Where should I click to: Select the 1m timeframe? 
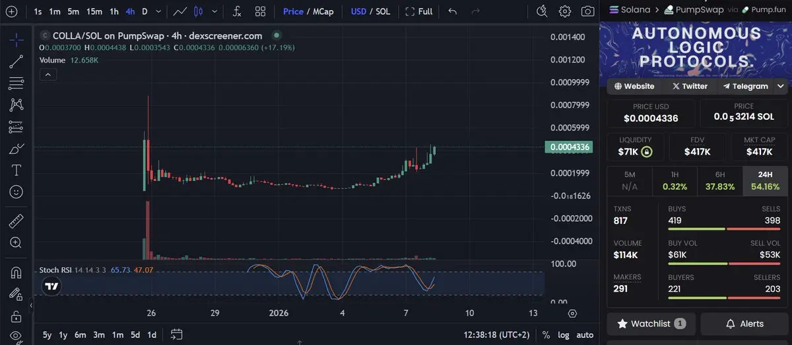coord(55,11)
